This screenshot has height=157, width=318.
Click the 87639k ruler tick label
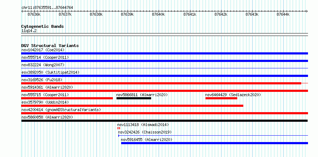tap(127, 14)
